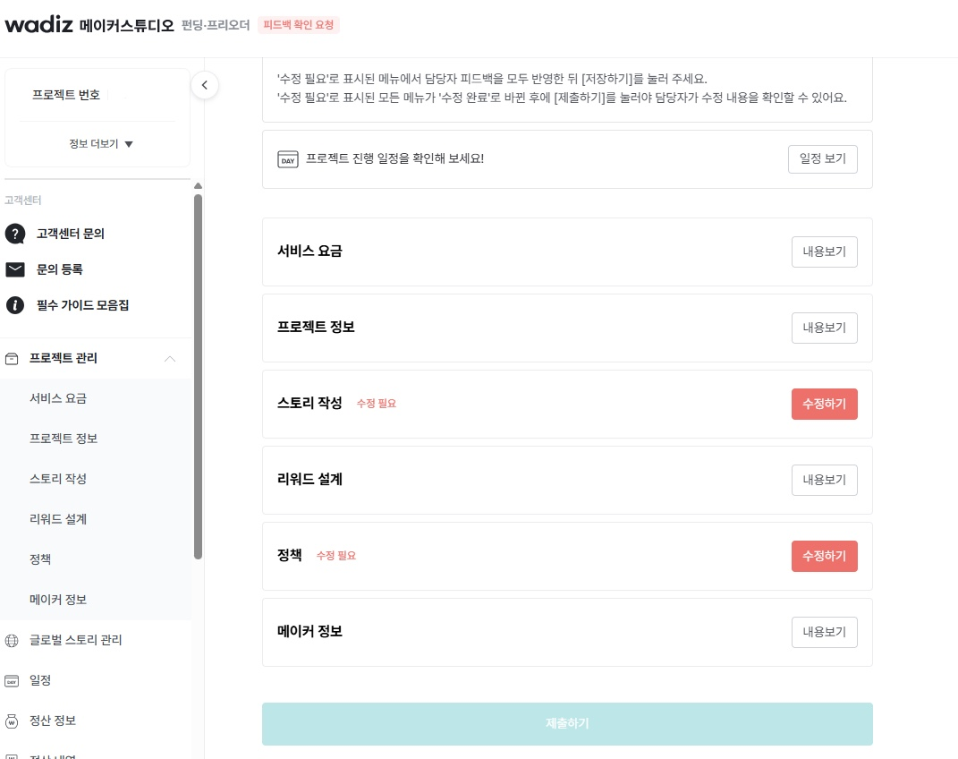
Task: Click the envelope inquiry registration icon
Action: pos(15,269)
